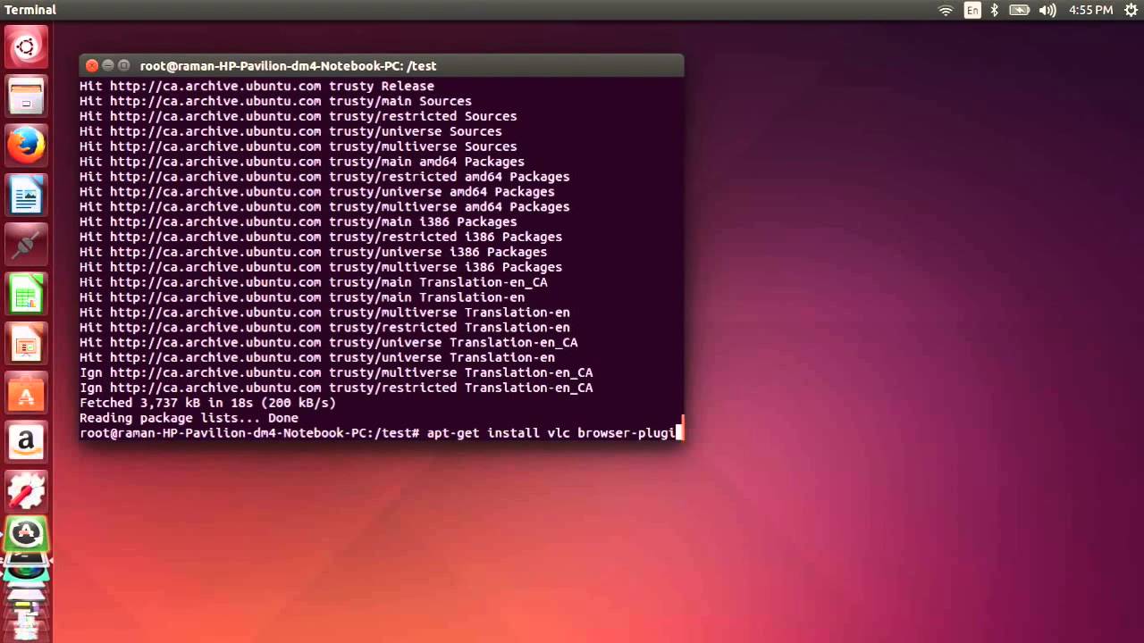Open the Ubuntu Dash search launcher

(x=26, y=46)
